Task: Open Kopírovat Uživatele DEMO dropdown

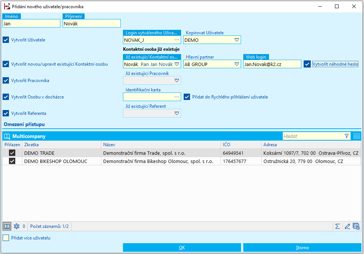Action: coord(237,40)
